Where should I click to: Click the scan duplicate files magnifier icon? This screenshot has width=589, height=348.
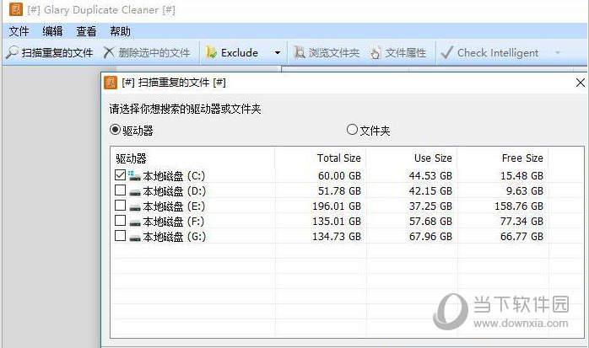[x=13, y=52]
